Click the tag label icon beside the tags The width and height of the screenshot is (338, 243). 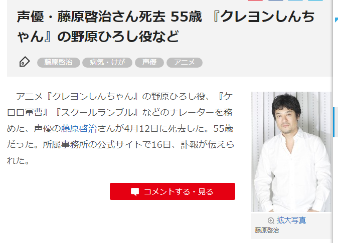pos(25,62)
